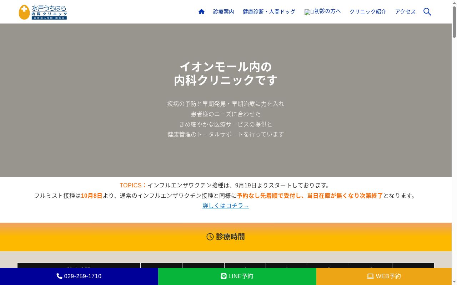Click the line きめ細やかな医療サービスの提供と
Viewport: 457px width, 285px height.
click(226, 124)
